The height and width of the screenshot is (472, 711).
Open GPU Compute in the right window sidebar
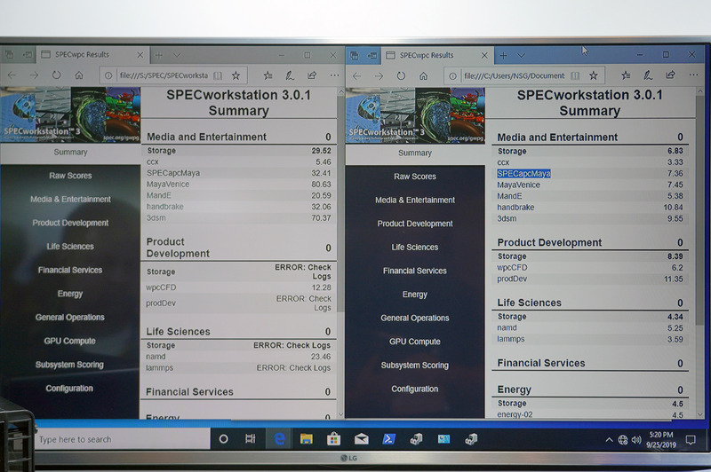[x=415, y=342]
